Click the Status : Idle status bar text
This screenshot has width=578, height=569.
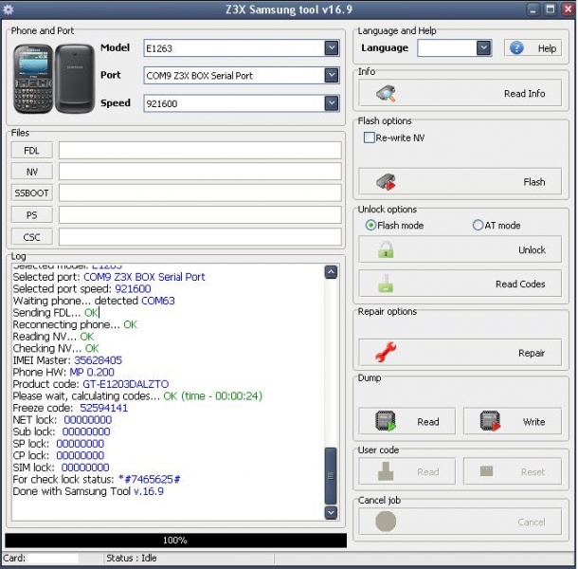coord(131,558)
